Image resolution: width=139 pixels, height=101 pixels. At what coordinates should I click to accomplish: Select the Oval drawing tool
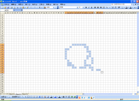(x=31, y=97)
